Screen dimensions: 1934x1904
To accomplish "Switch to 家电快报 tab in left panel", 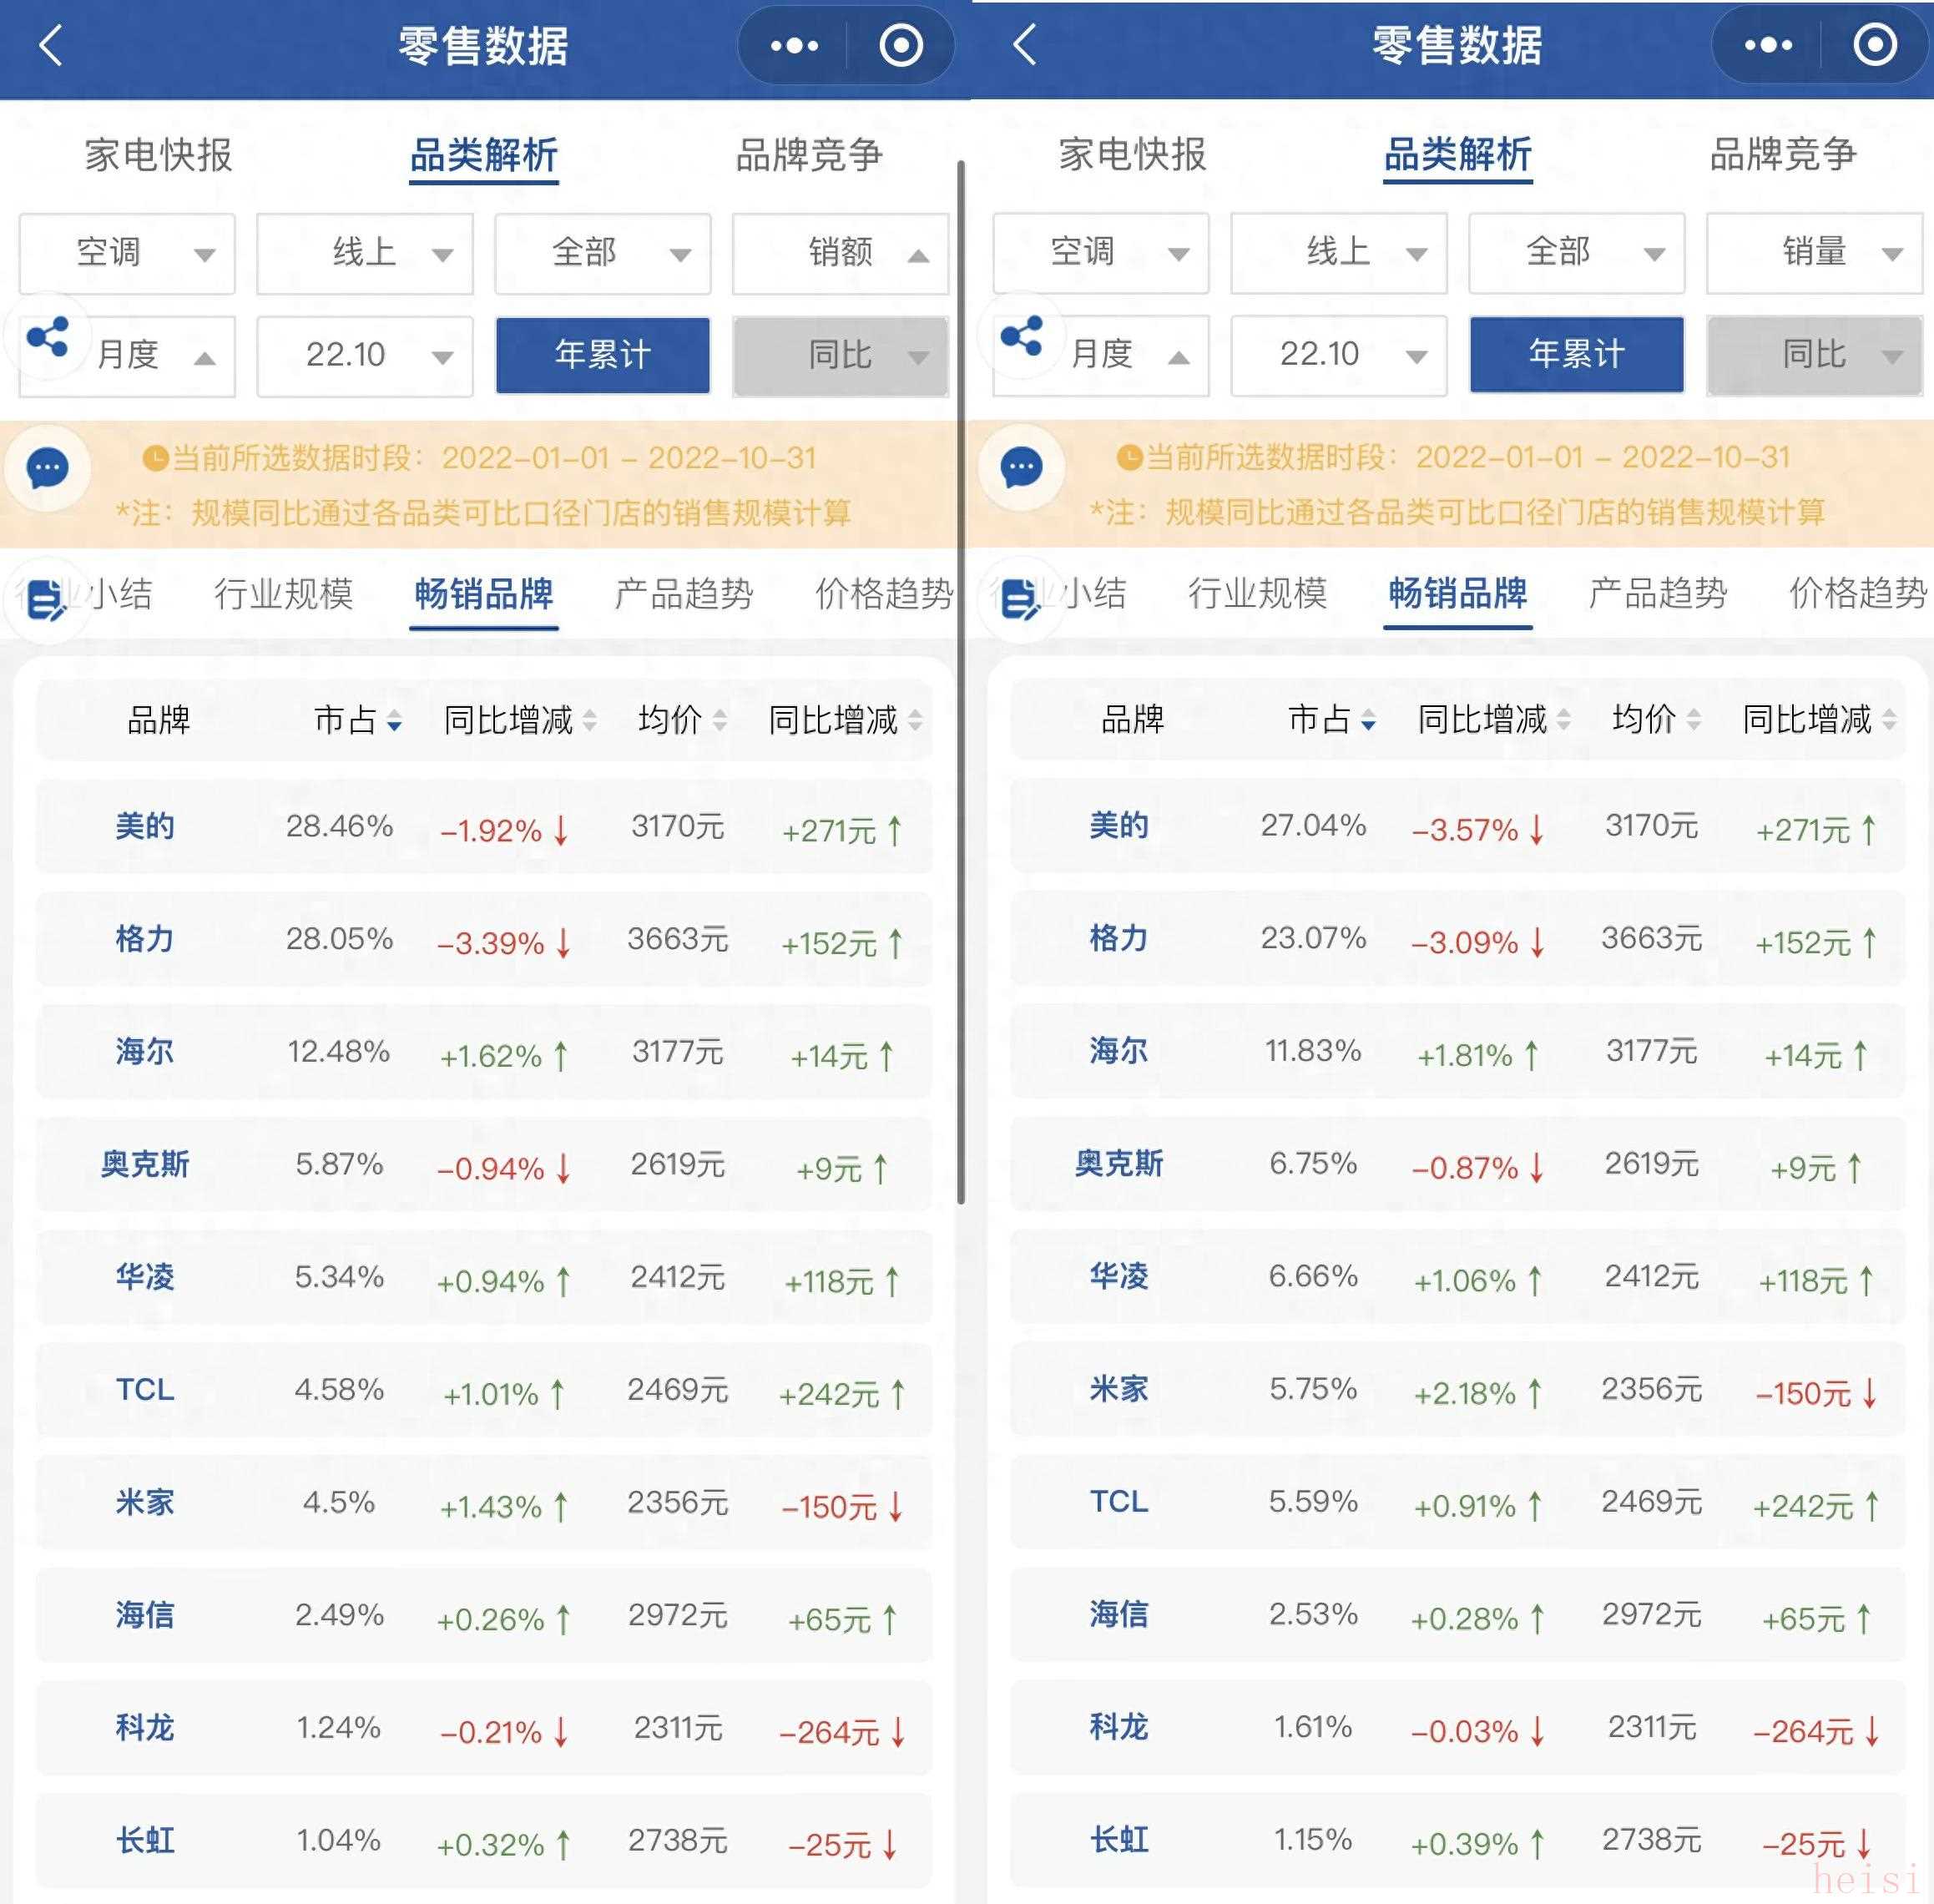I will pos(158,156).
